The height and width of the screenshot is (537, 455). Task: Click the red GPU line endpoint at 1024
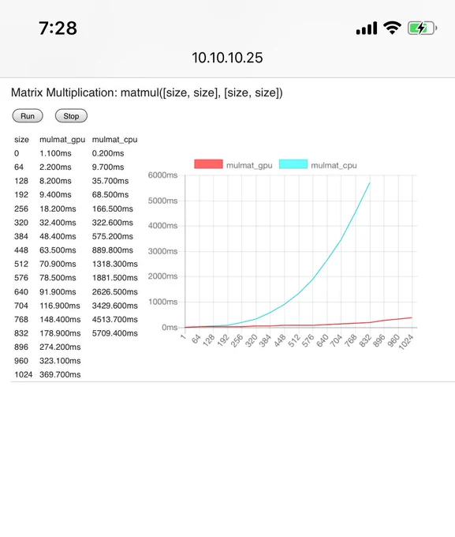point(412,317)
